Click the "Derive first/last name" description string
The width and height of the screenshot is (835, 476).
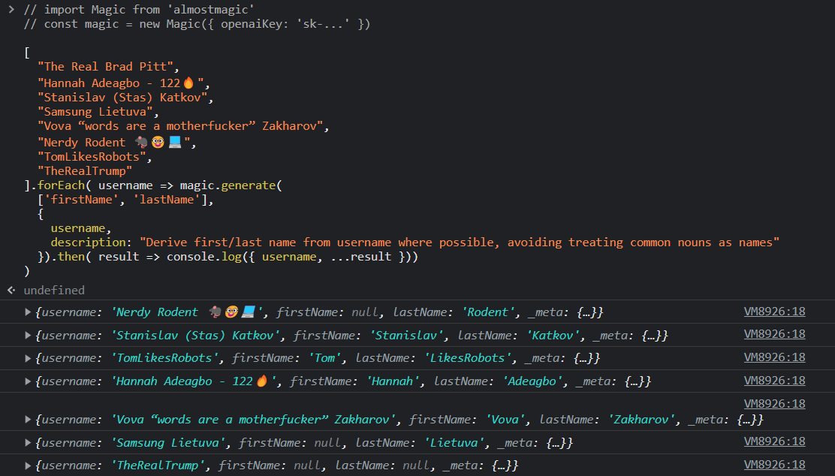[460, 243]
